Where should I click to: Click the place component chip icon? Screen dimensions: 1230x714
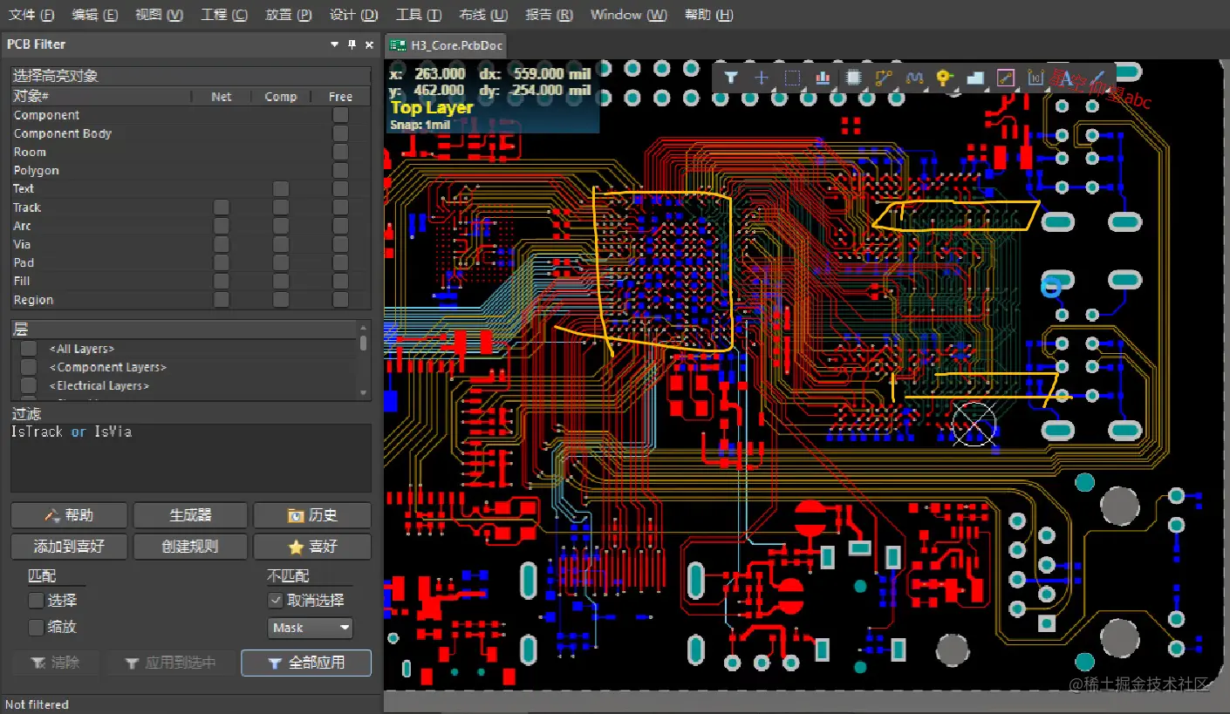click(x=854, y=78)
